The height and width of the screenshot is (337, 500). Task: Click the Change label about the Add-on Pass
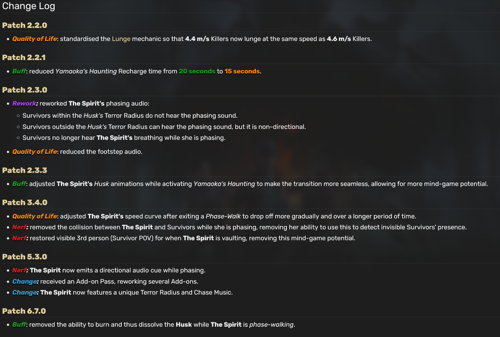(x=24, y=281)
